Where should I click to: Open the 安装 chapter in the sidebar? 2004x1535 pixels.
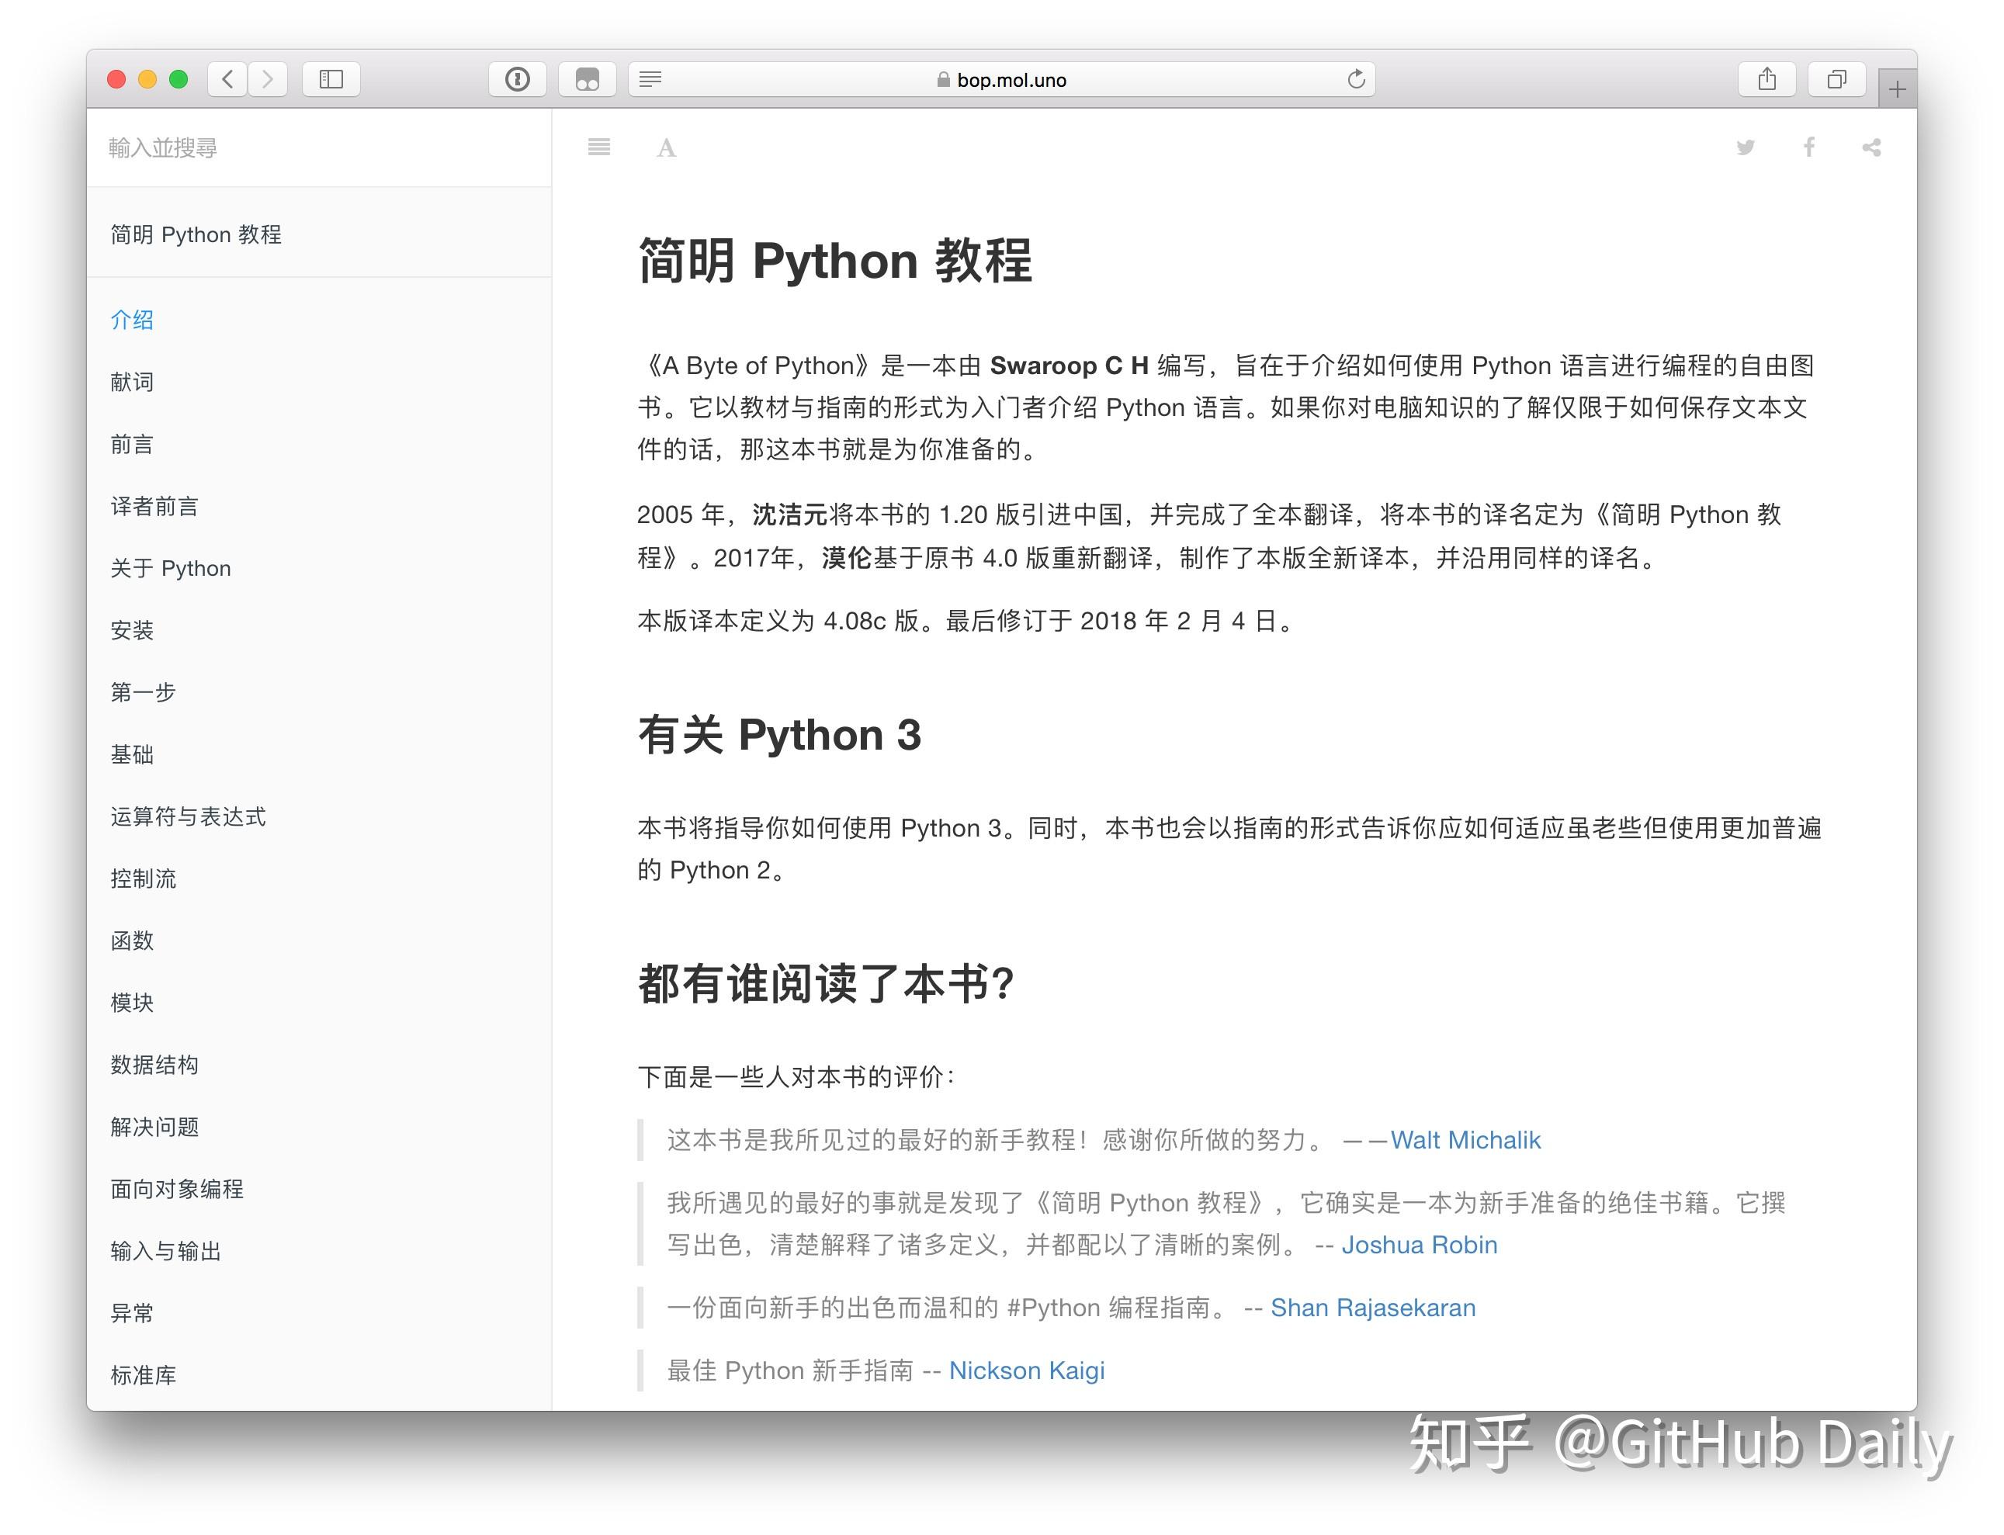tap(133, 630)
